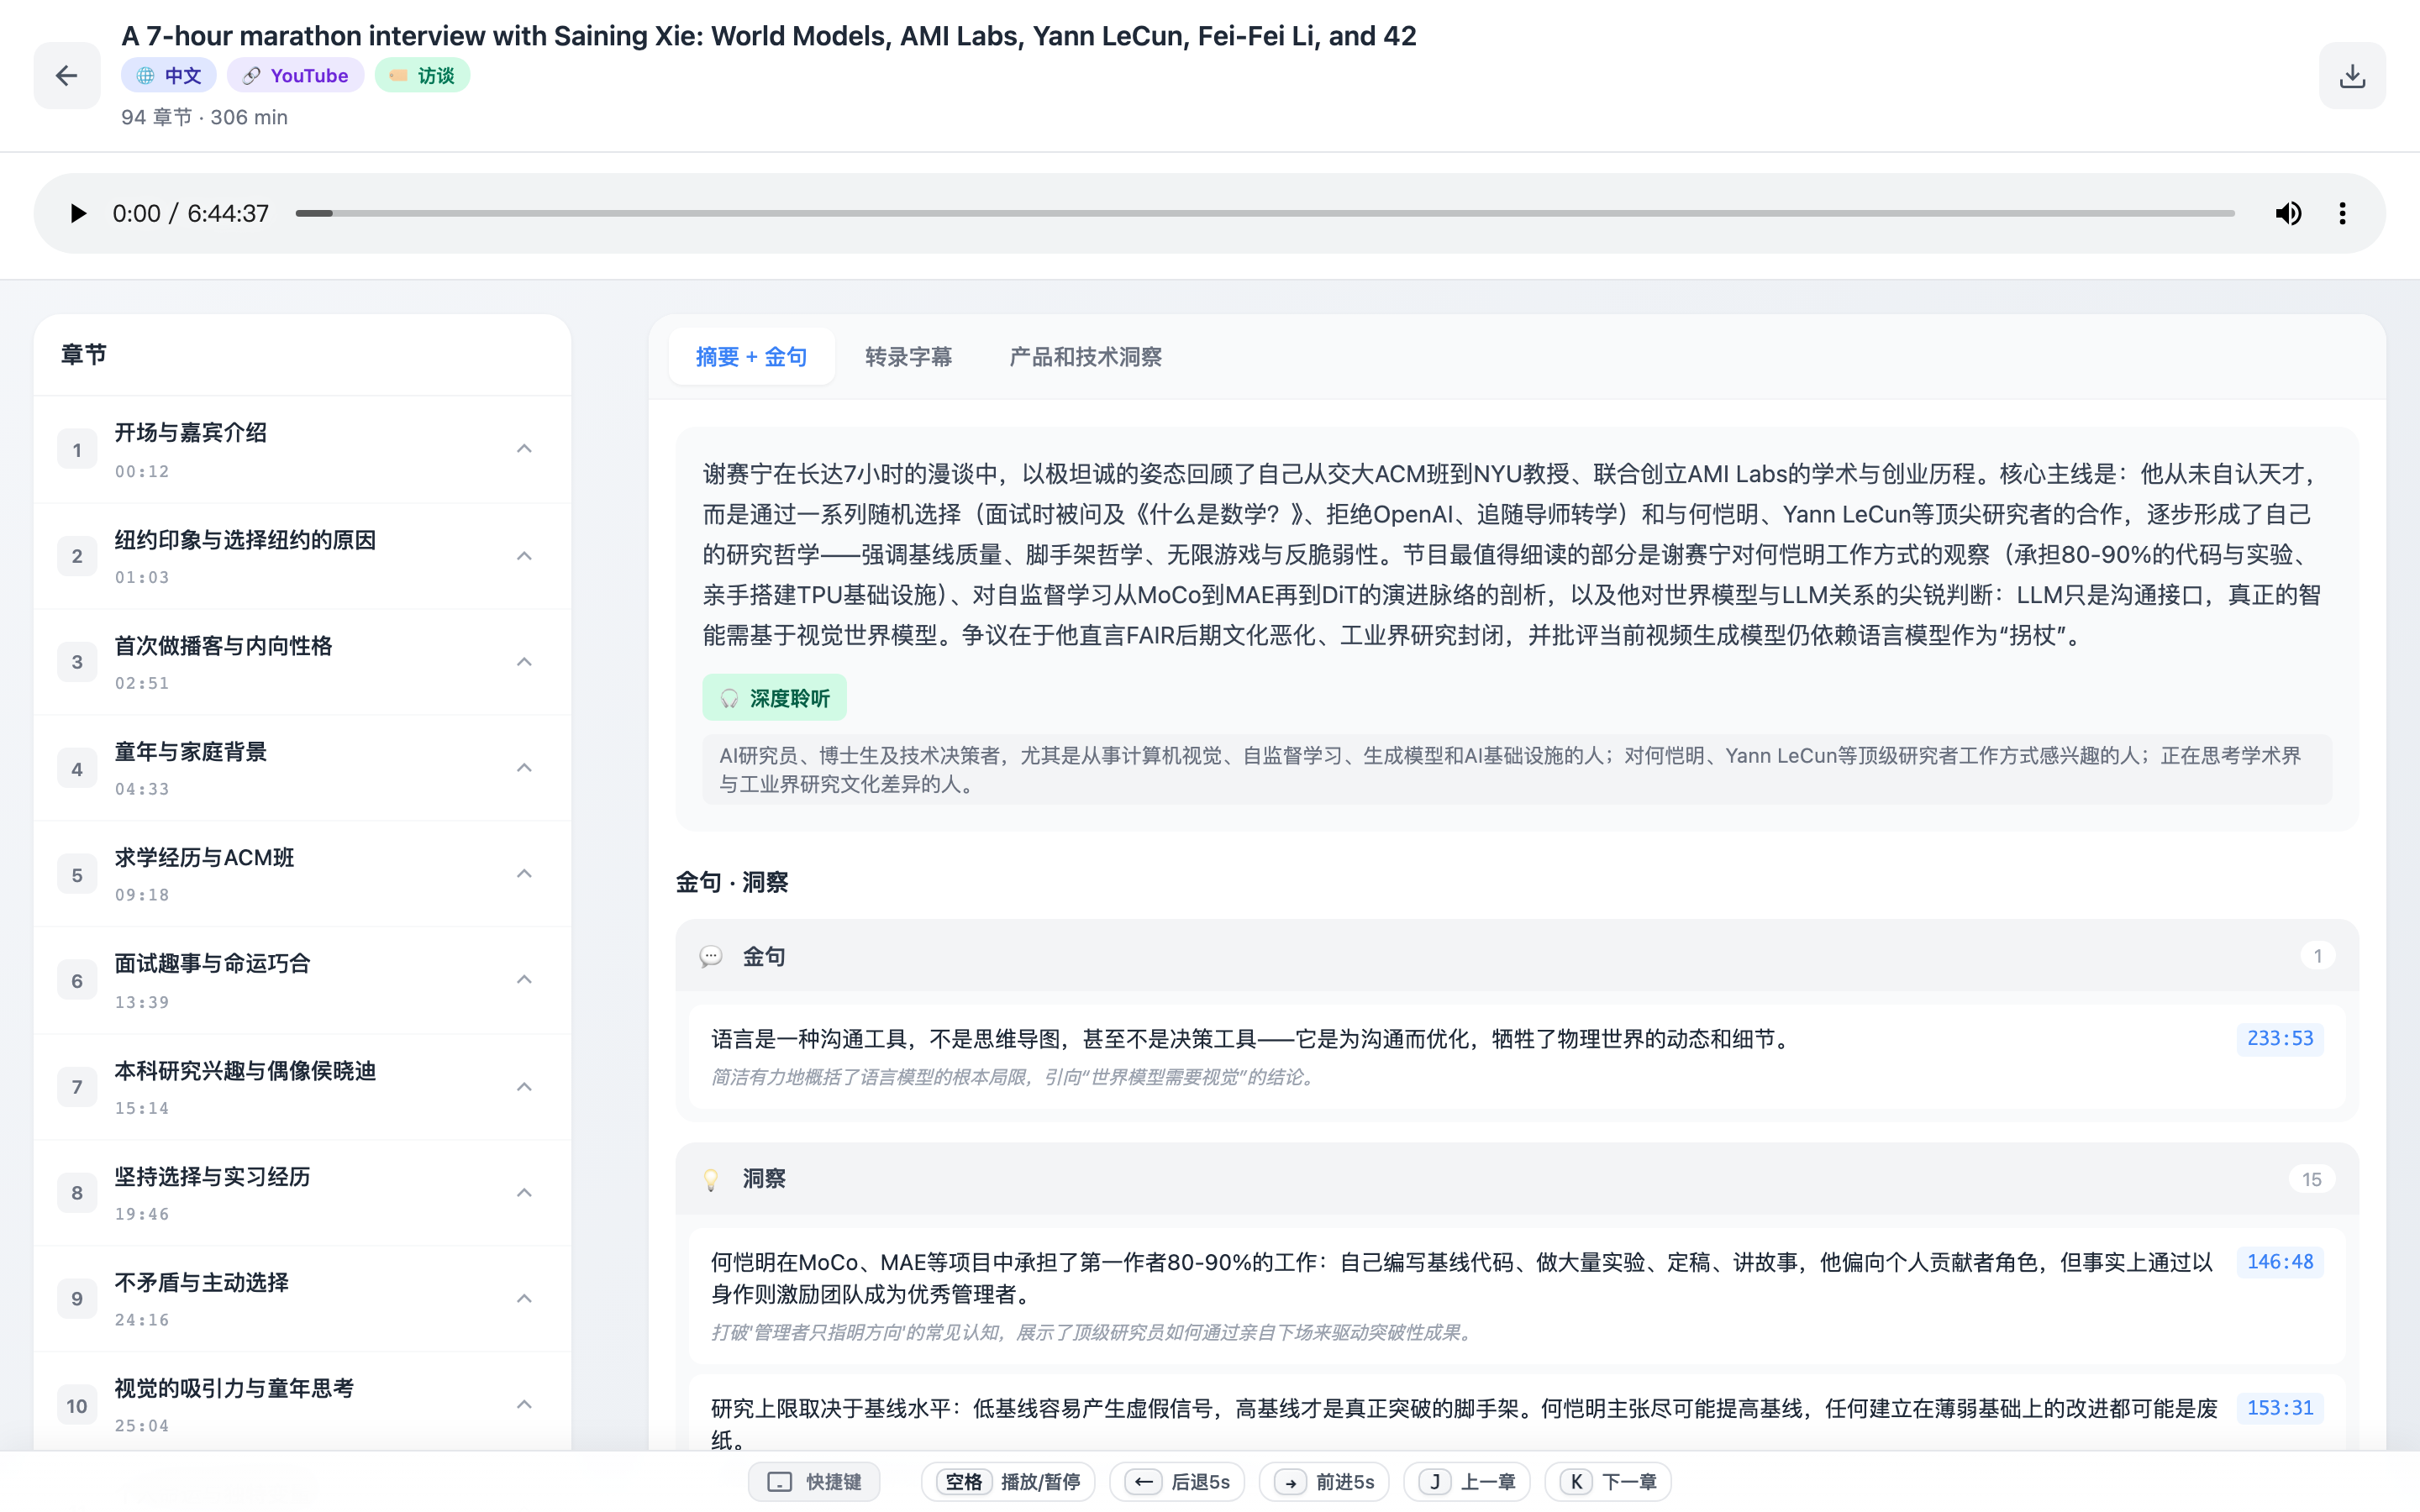The width and height of the screenshot is (2420, 1512).
Task: Toggle chevron for 本科研究兴趣与偶像侯晓迪
Action: point(524,1087)
